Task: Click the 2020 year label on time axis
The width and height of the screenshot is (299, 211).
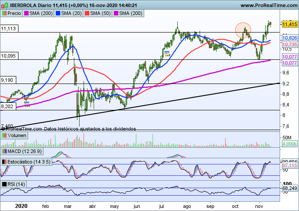Action: click(x=21, y=206)
